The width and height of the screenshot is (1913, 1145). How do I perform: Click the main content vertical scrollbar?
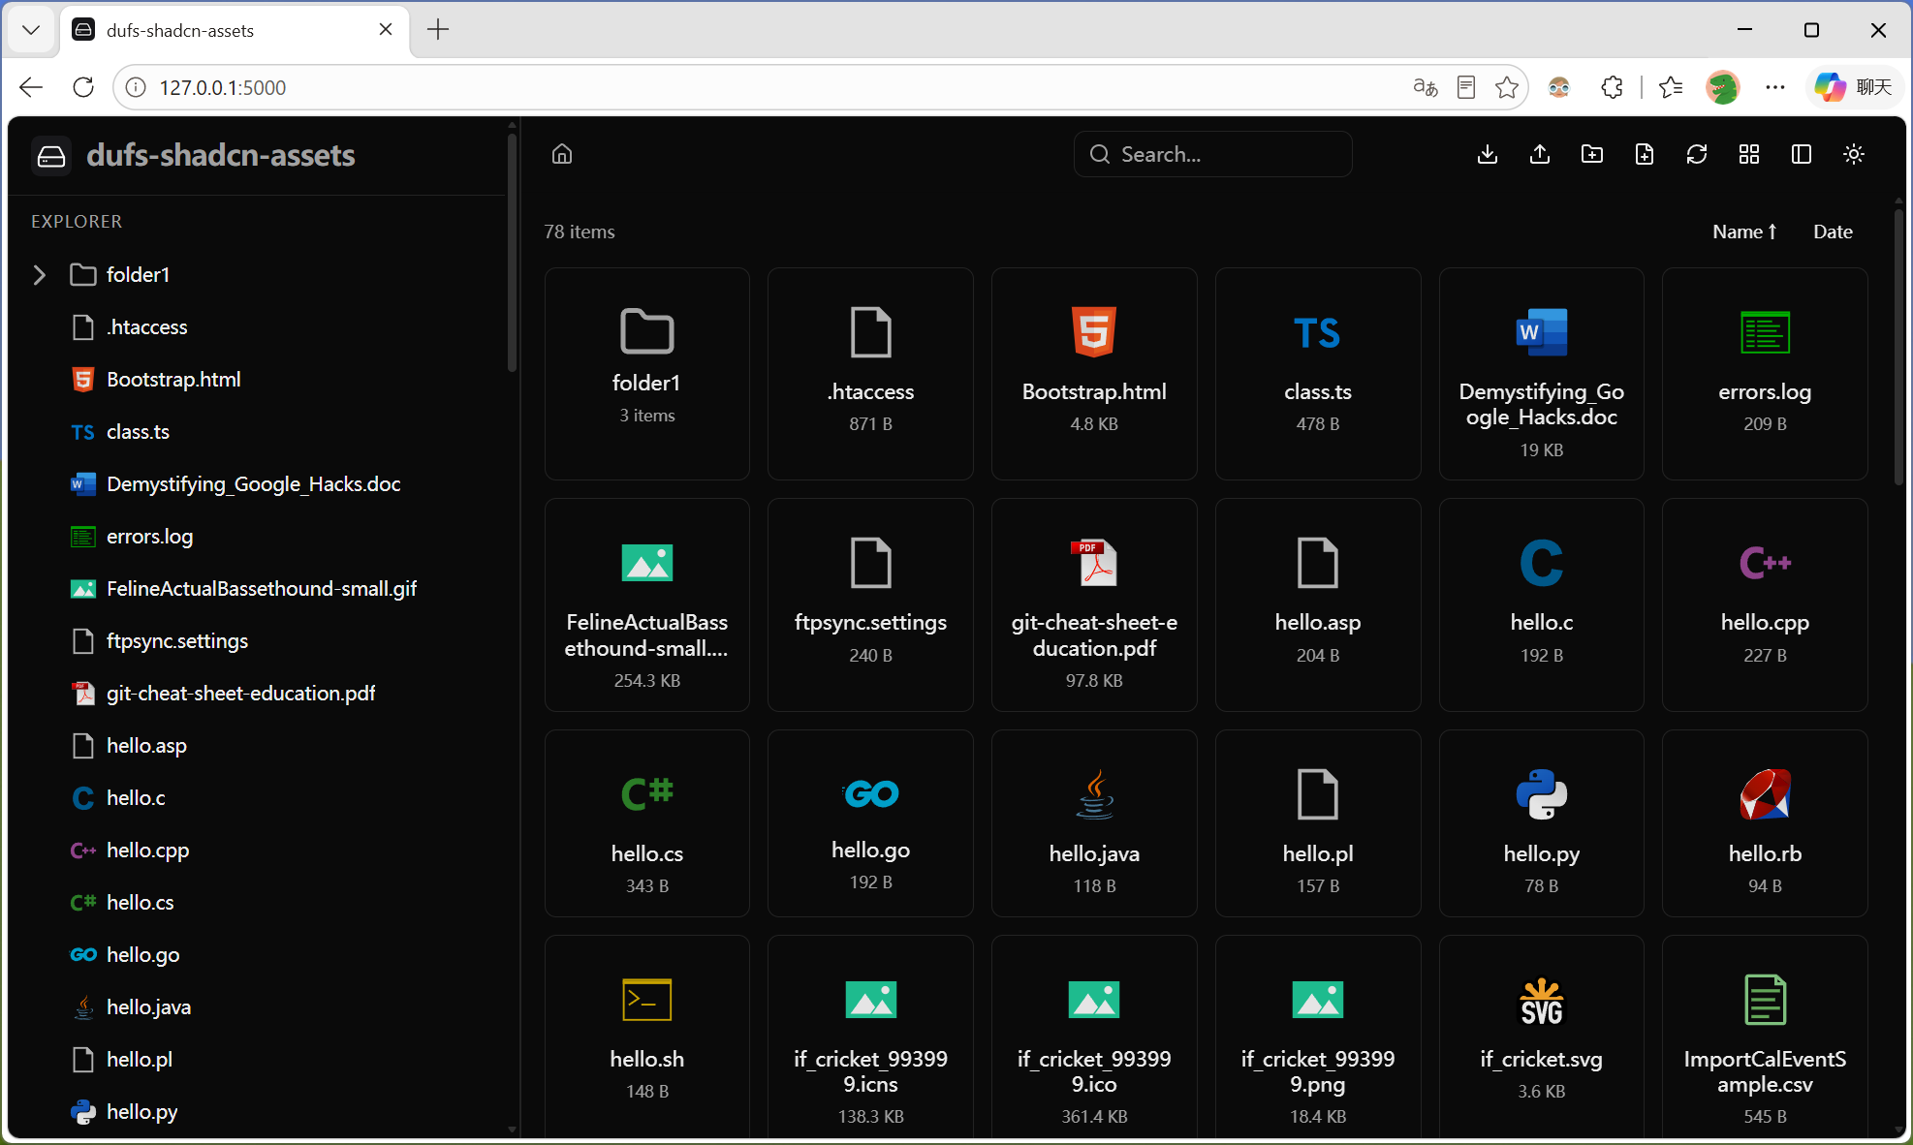[x=1898, y=349]
